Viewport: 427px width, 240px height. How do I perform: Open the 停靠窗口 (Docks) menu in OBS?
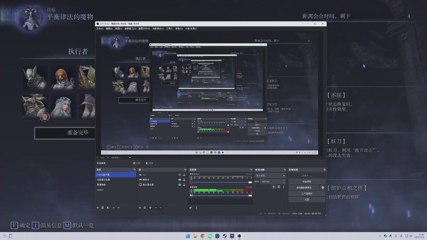tap(130, 29)
